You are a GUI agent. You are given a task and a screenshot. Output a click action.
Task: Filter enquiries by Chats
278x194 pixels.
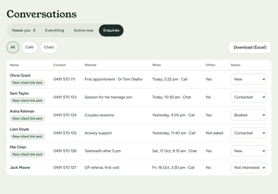coord(49,47)
